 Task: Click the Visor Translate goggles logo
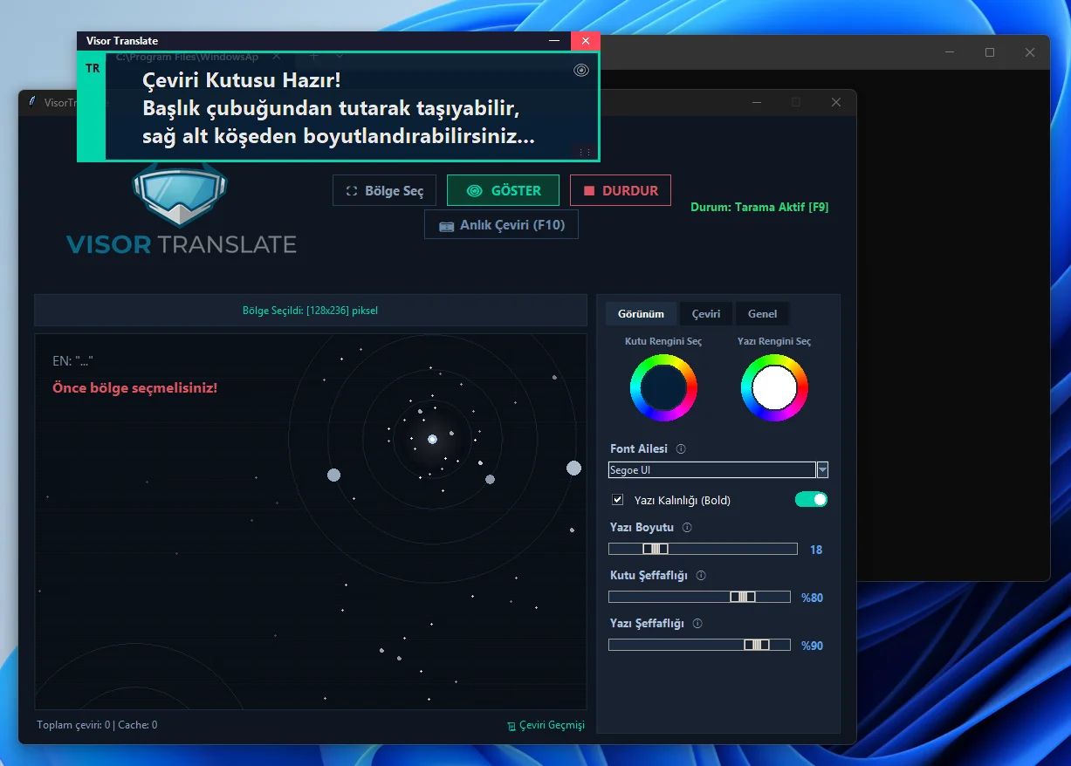[180, 194]
